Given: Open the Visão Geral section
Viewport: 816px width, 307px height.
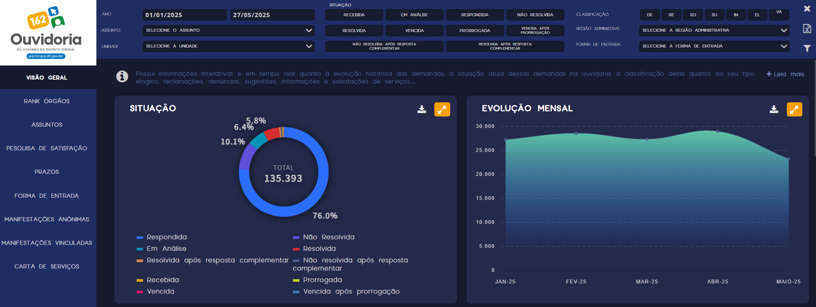Looking at the screenshot, I should point(48,77).
